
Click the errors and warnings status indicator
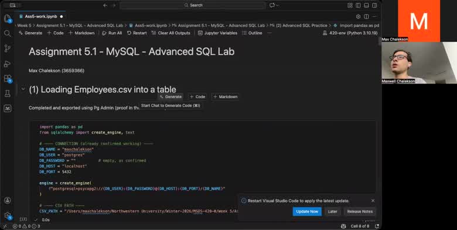point(26,226)
